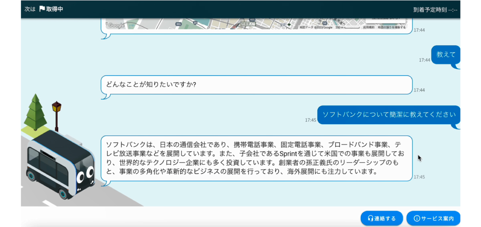Image resolution: width=481 pixels, height=227 pixels.
Task: Click the 17:45 timestamp beside the user question
Action: click(x=311, y=119)
